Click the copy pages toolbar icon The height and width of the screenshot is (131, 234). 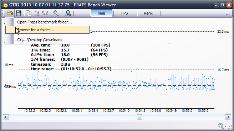[x=29, y=13]
